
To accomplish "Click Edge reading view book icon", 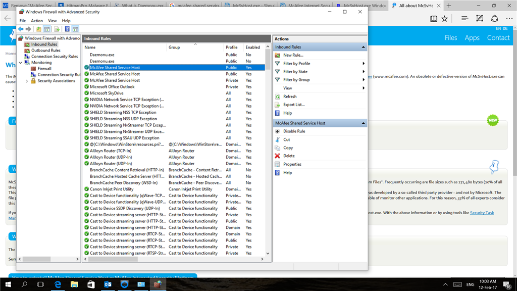I will [434, 19].
